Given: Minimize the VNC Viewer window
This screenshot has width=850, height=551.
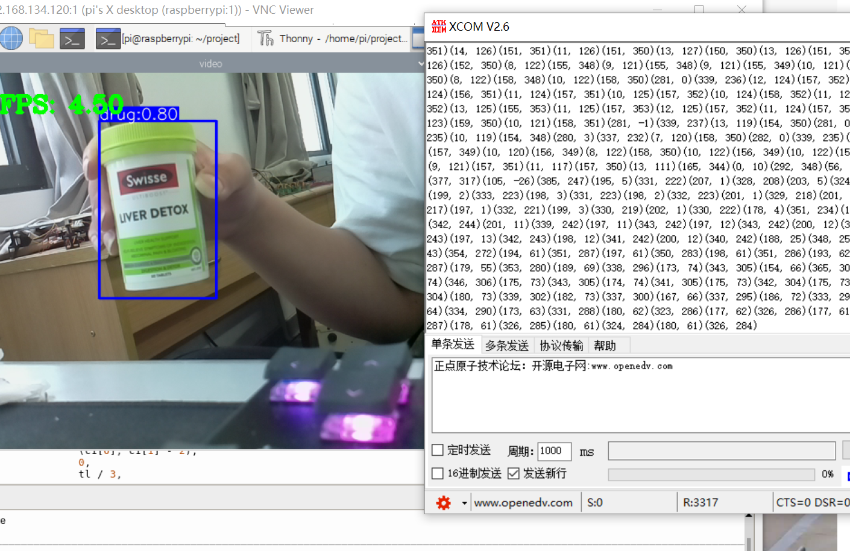Looking at the screenshot, I should [x=658, y=10].
